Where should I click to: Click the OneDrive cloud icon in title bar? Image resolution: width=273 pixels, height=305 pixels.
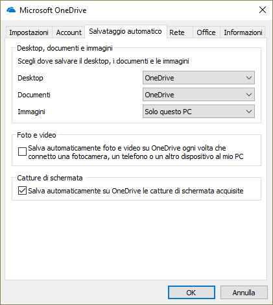pos(11,10)
